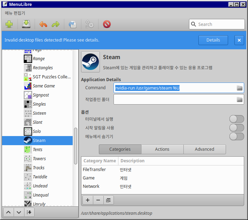
Task: Browse for a working folder using its folder icon
Action: 240,99
